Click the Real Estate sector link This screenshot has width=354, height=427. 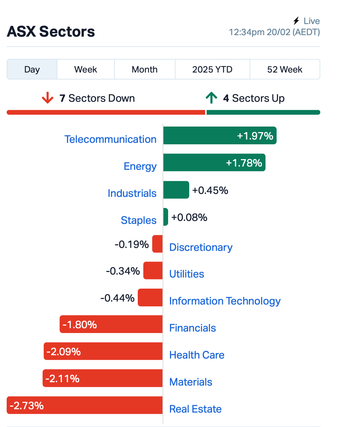pyautogui.click(x=196, y=409)
